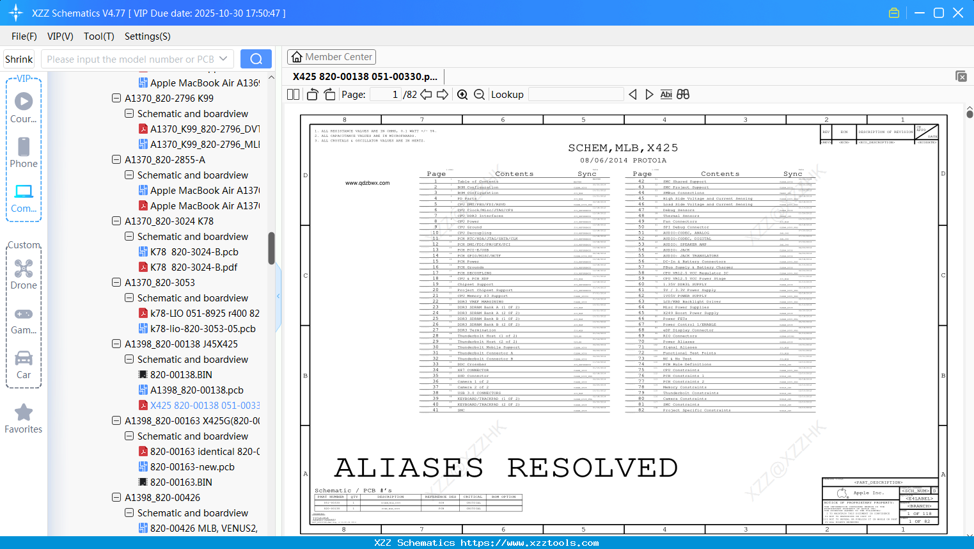Open A1398_820-00138.pcb boardview
Image resolution: width=974 pixels, height=549 pixels.
(x=191, y=390)
